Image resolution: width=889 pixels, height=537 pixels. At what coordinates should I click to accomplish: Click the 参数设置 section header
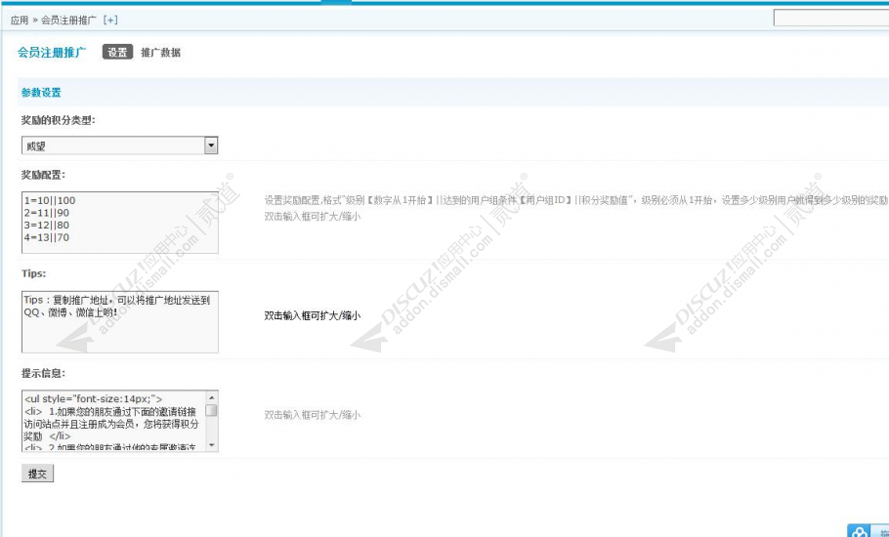click(x=41, y=93)
